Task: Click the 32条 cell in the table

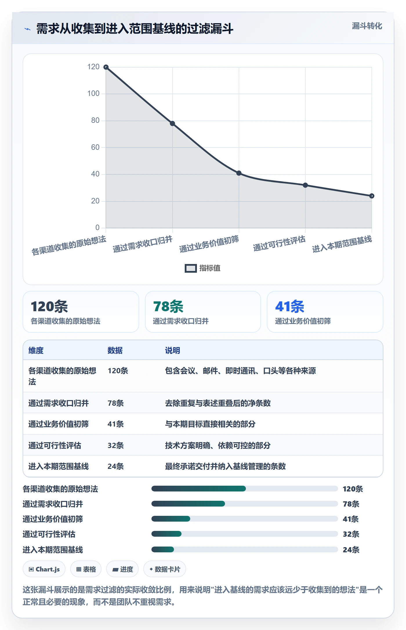Action: tap(116, 445)
